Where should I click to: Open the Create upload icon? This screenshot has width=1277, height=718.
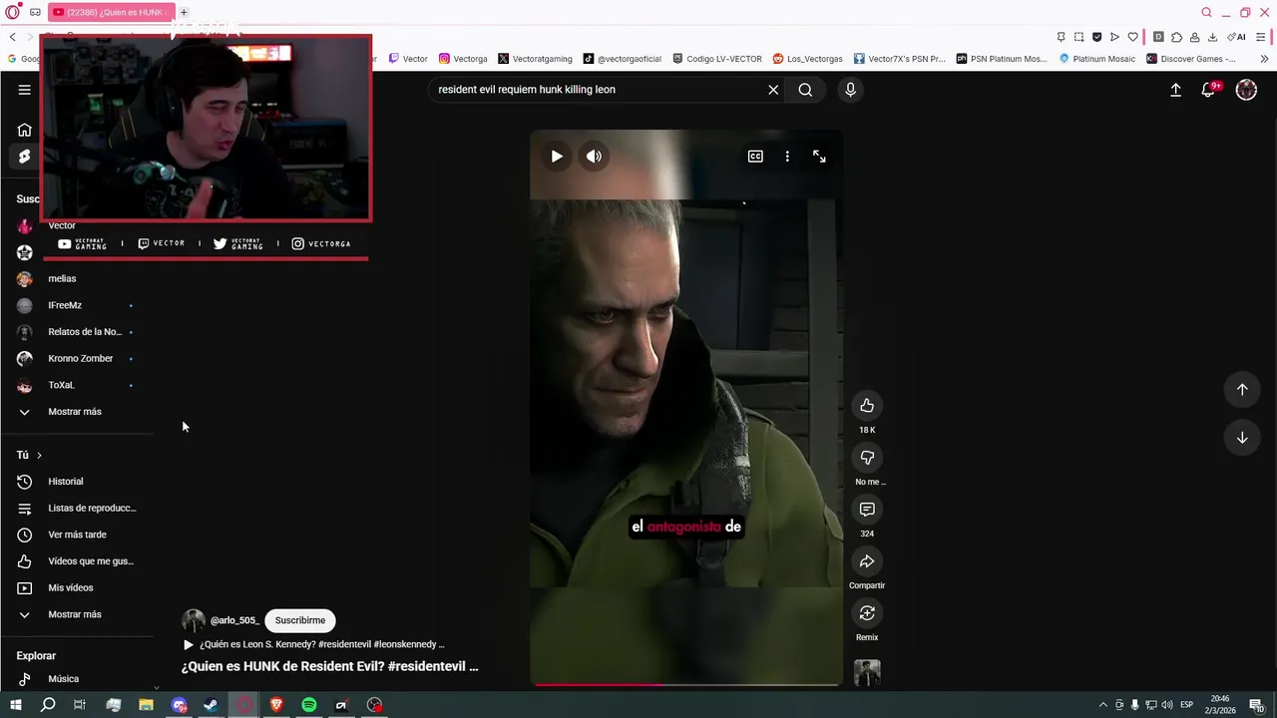tap(1175, 90)
